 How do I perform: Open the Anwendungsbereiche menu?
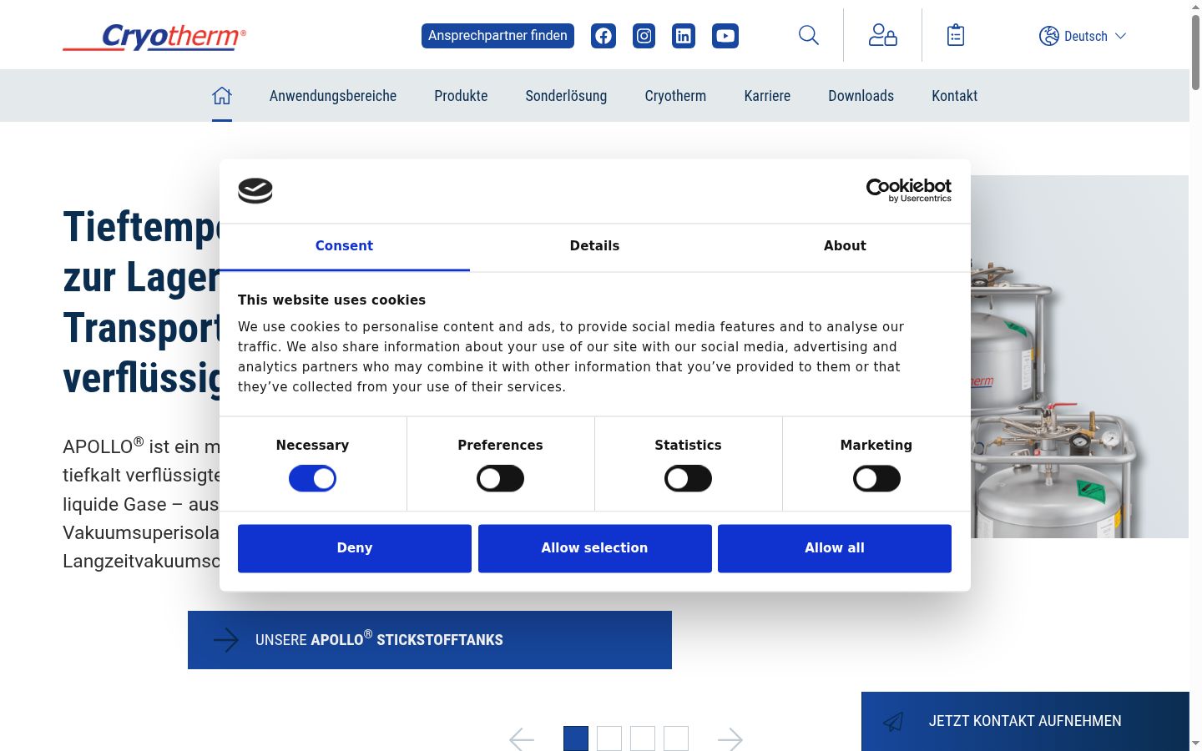pos(333,96)
